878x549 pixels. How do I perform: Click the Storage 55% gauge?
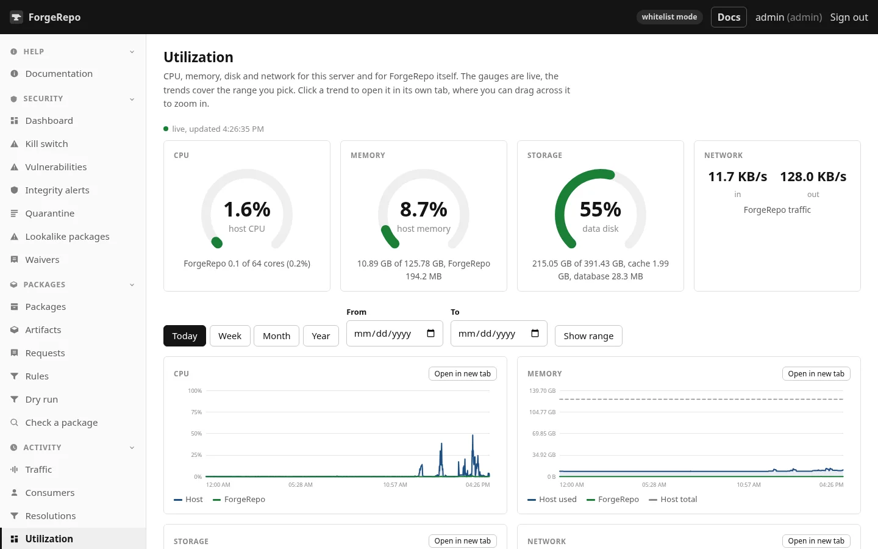coord(601,209)
